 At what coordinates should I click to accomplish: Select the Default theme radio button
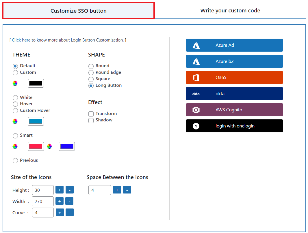point(15,66)
